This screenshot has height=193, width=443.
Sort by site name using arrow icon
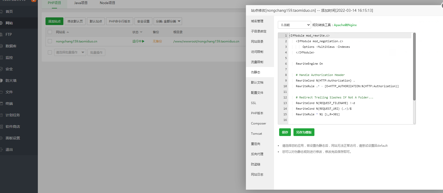68,32
